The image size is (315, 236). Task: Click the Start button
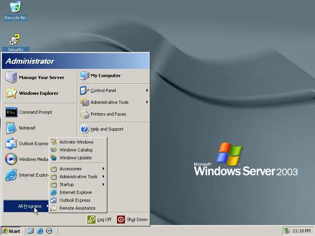click(x=11, y=231)
